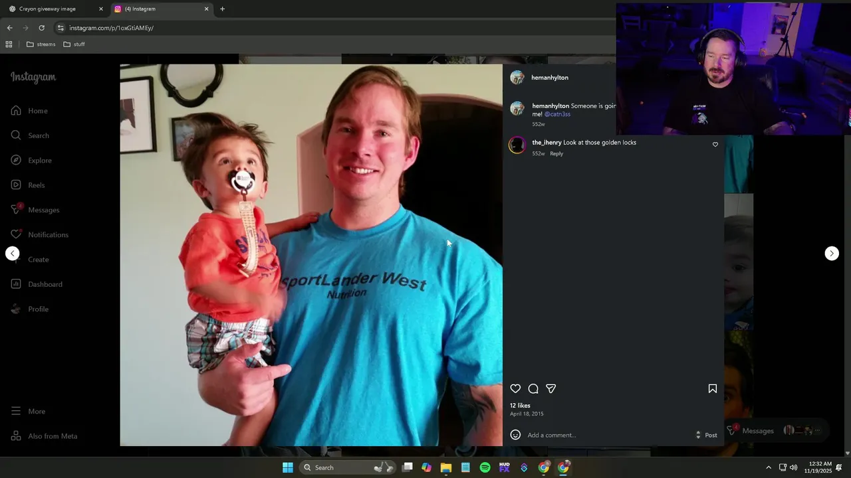This screenshot has width=851, height=478.
Task: Open the stuff bookmark folder
Action: tap(74, 44)
